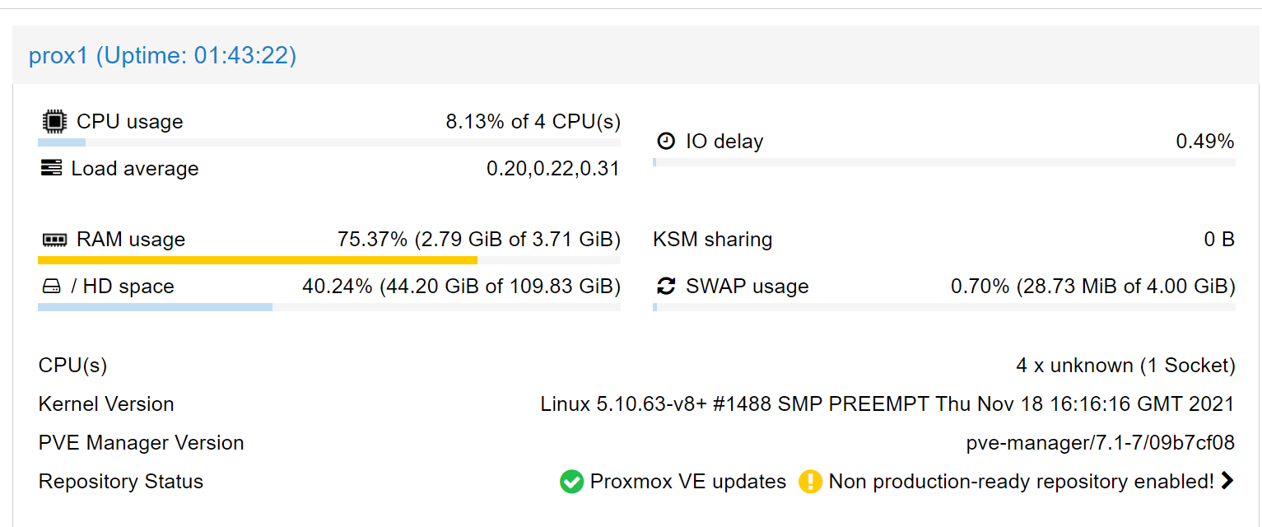Select the PVE Manager Version value

(x=1101, y=443)
